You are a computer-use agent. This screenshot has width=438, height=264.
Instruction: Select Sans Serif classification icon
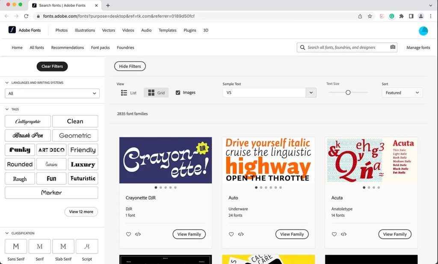16,246
